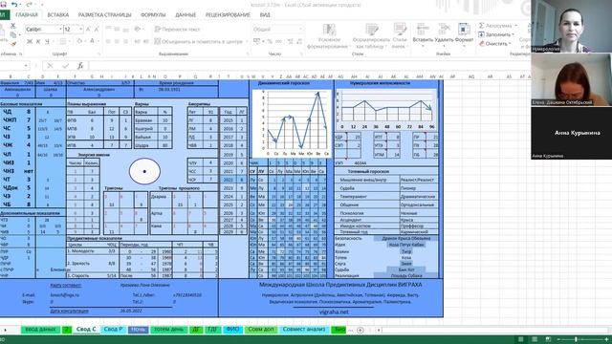Click the Undo arrow icon

(14, 4)
